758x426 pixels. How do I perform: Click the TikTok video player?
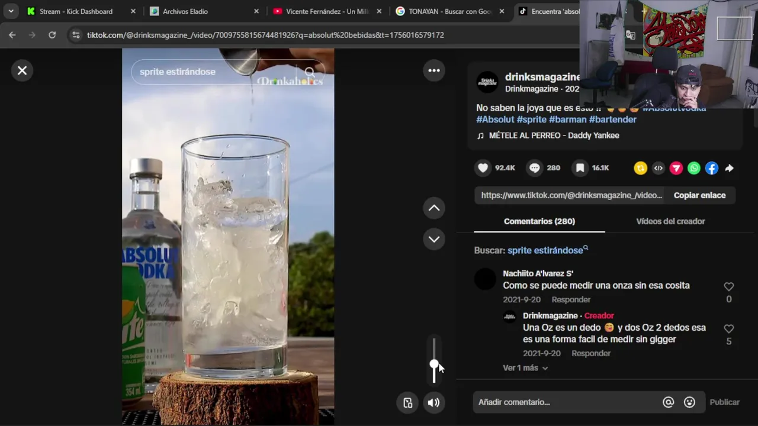228,237
